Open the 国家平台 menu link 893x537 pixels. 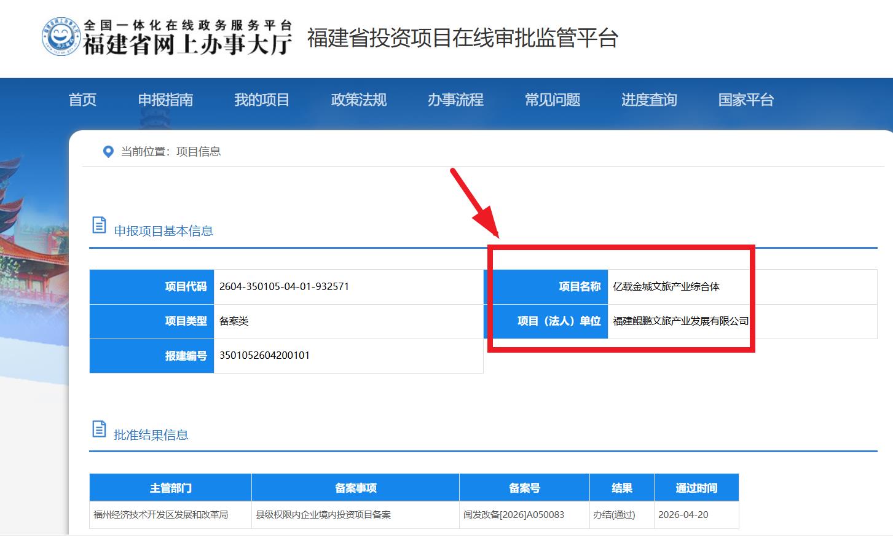[746, 100]
